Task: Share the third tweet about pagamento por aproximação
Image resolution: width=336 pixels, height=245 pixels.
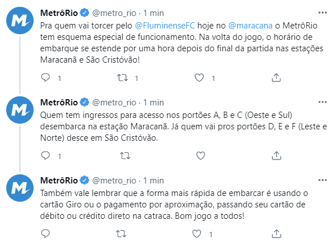Action: (x=276, y=234)
